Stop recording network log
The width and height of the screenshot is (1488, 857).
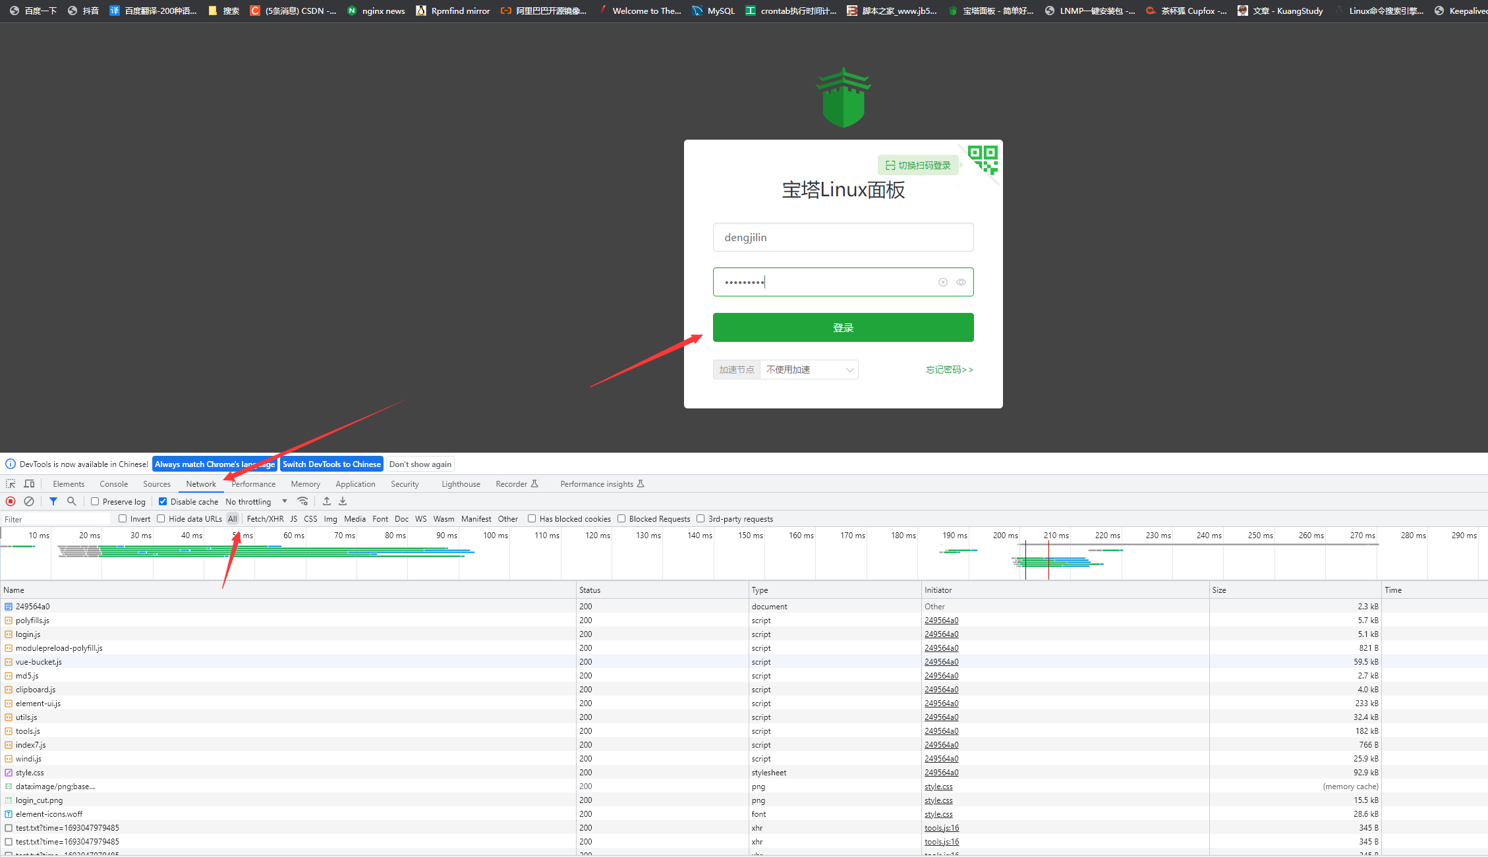click(11, 501)
